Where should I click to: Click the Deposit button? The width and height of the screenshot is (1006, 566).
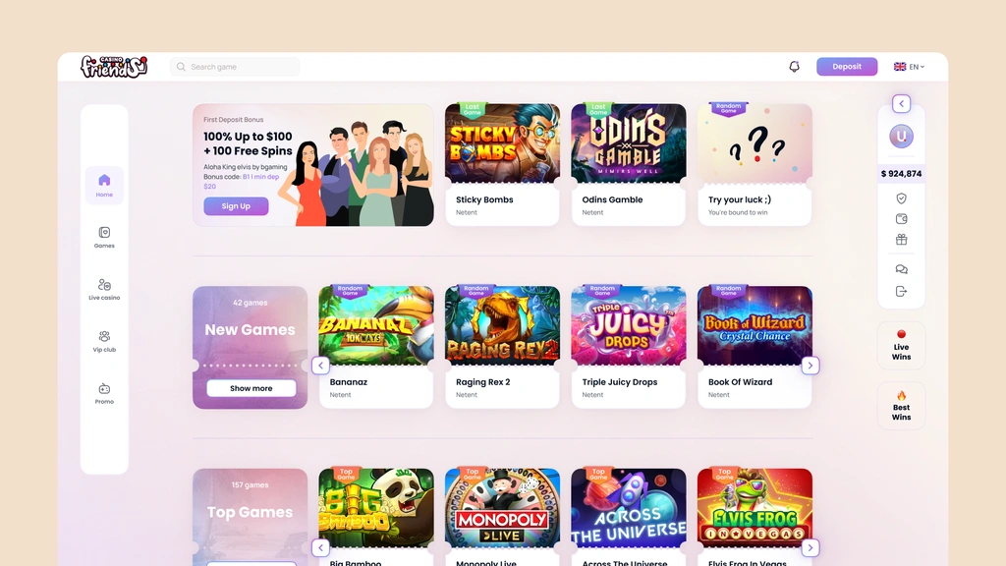(847, 67)
